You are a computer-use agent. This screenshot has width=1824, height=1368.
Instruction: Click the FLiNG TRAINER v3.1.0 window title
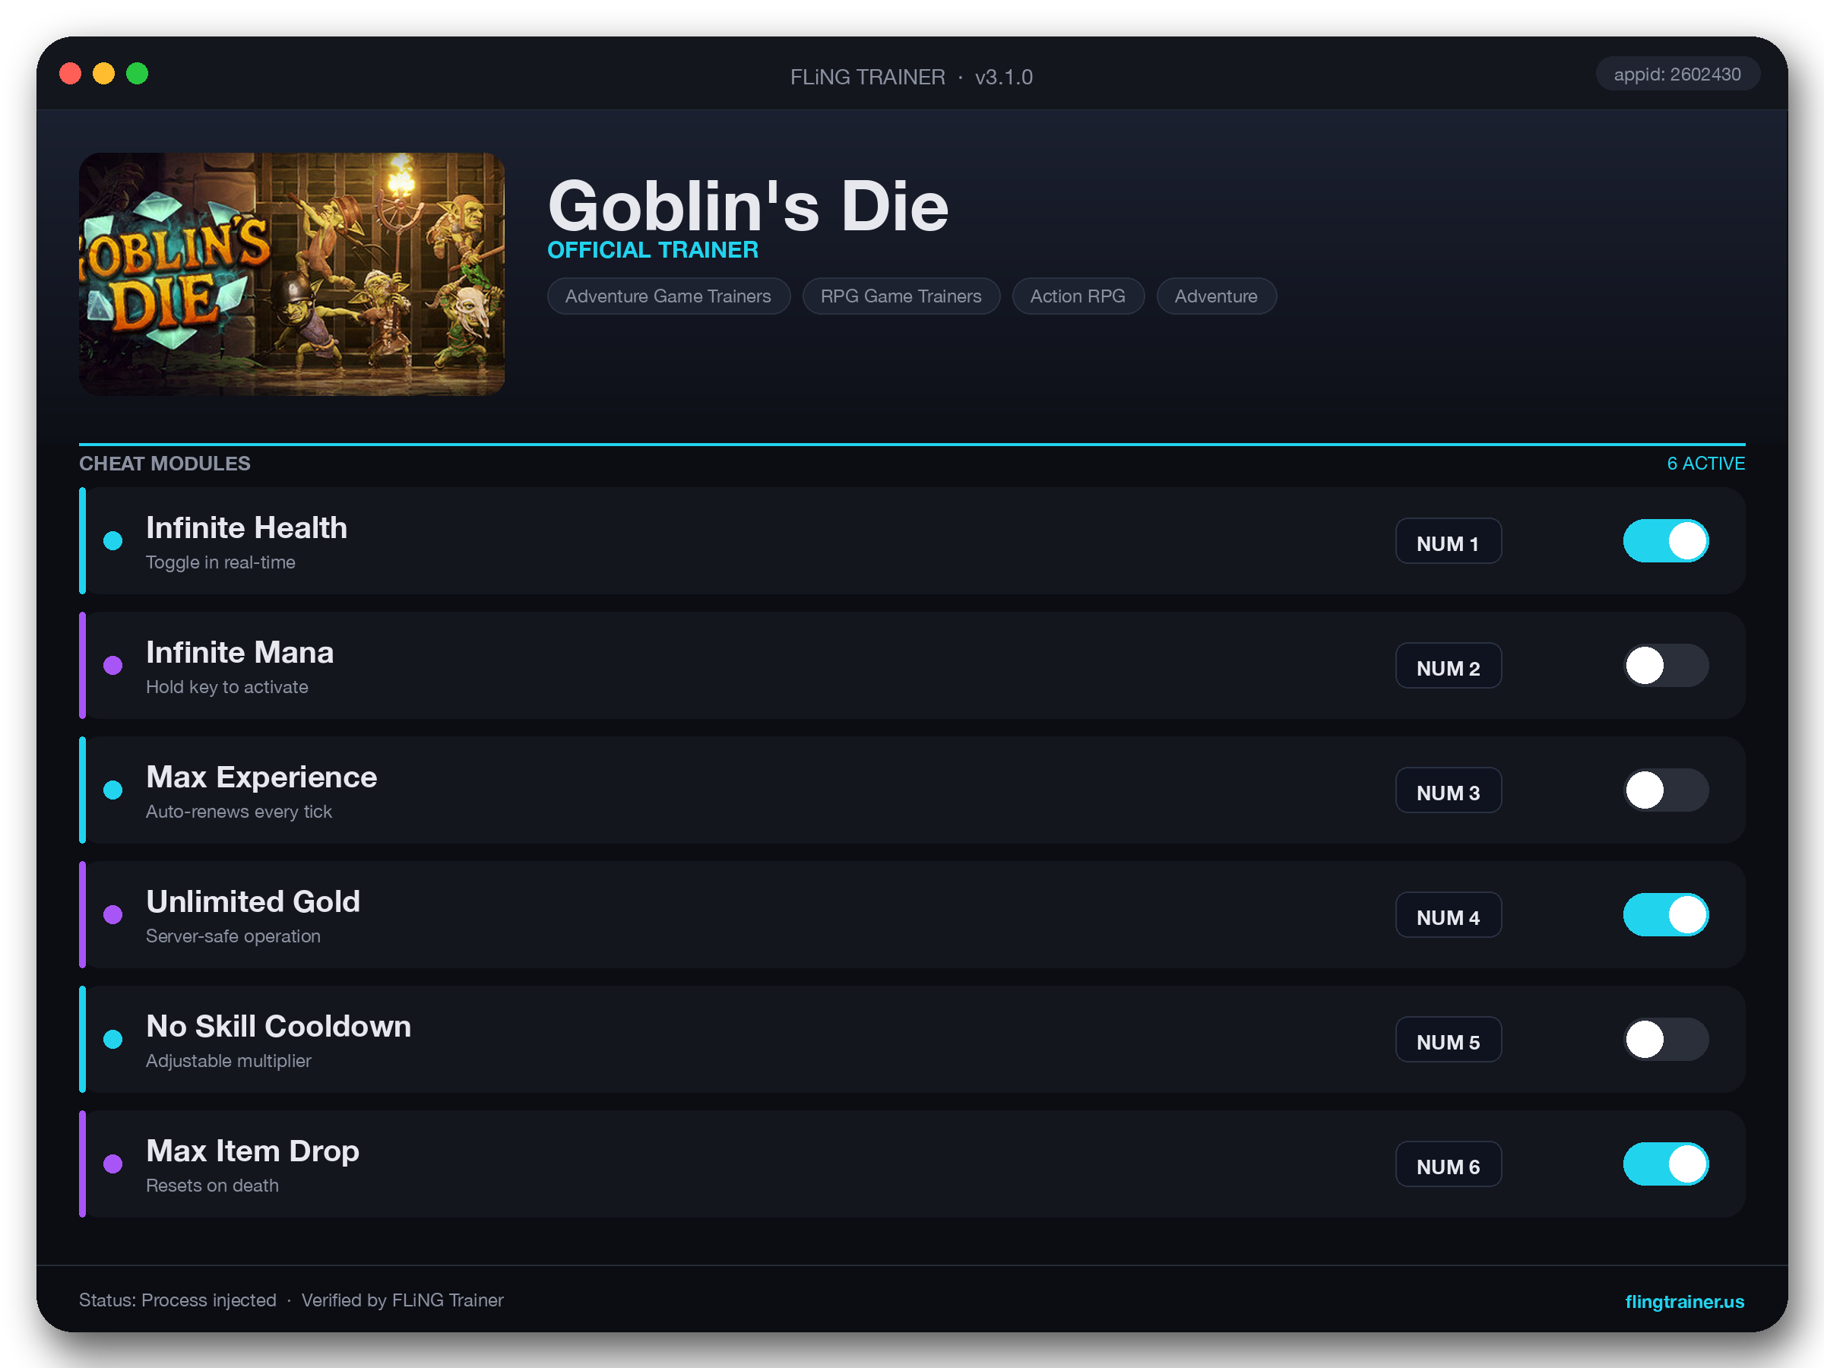coord(911,77)
